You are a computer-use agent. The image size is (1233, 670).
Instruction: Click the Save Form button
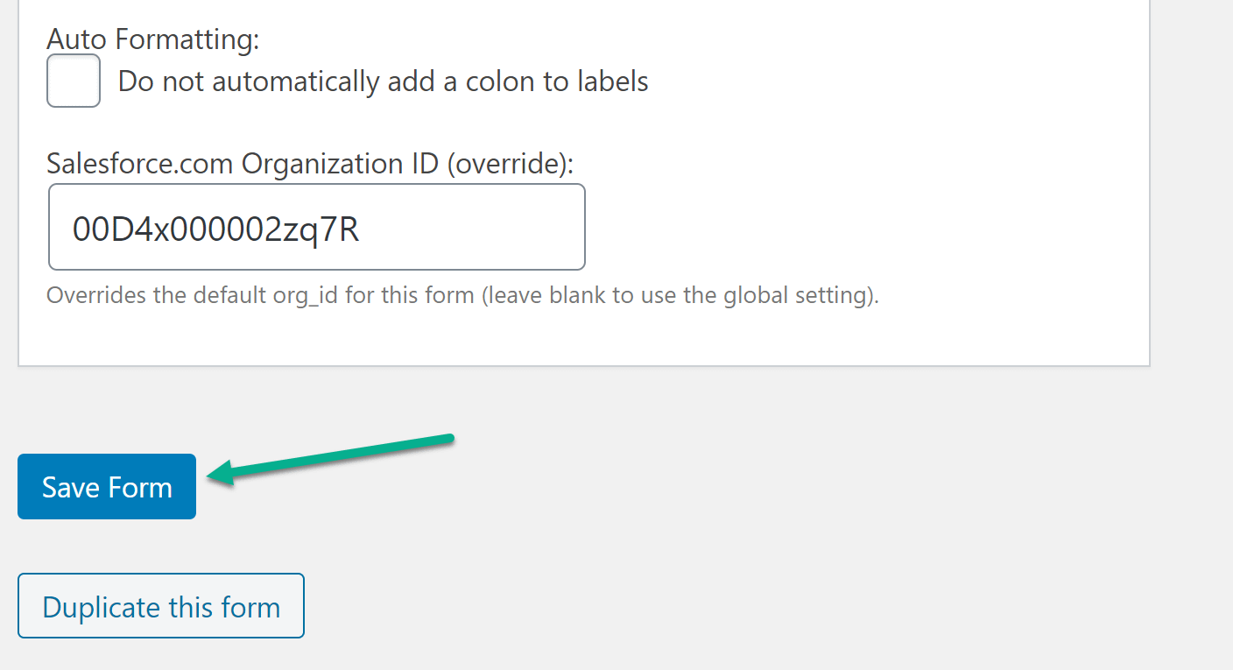click(107, 486)
